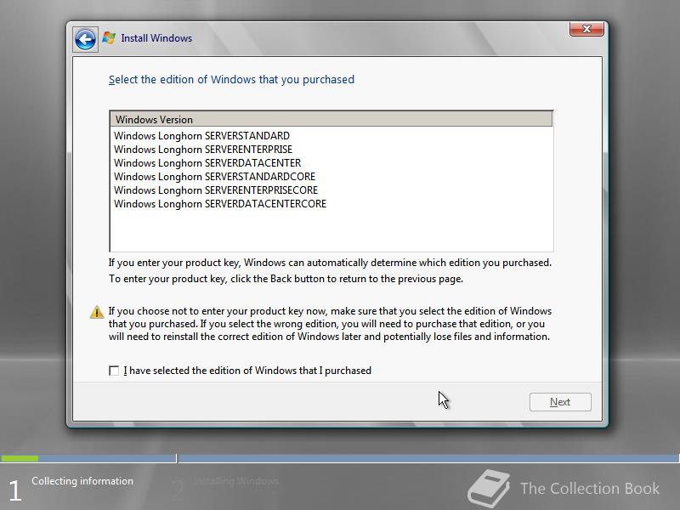This screenshot has width=680, height=510.
Task: Check 'I have selected the edition' checkbox
Action: click(x=114, y=371)
